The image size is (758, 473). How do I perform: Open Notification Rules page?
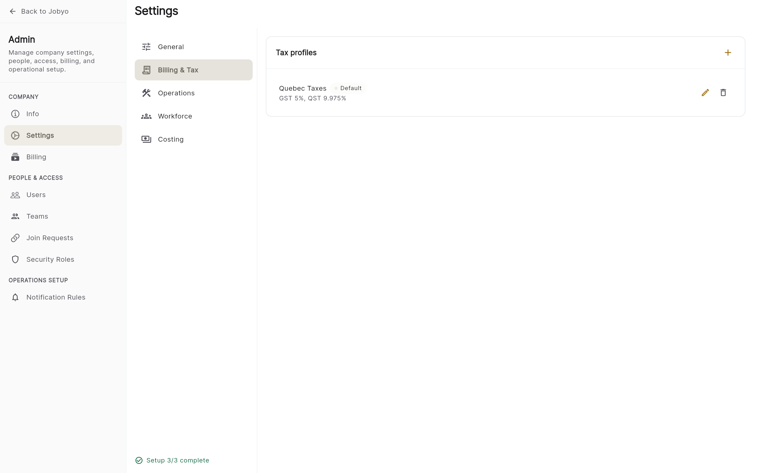63,297
